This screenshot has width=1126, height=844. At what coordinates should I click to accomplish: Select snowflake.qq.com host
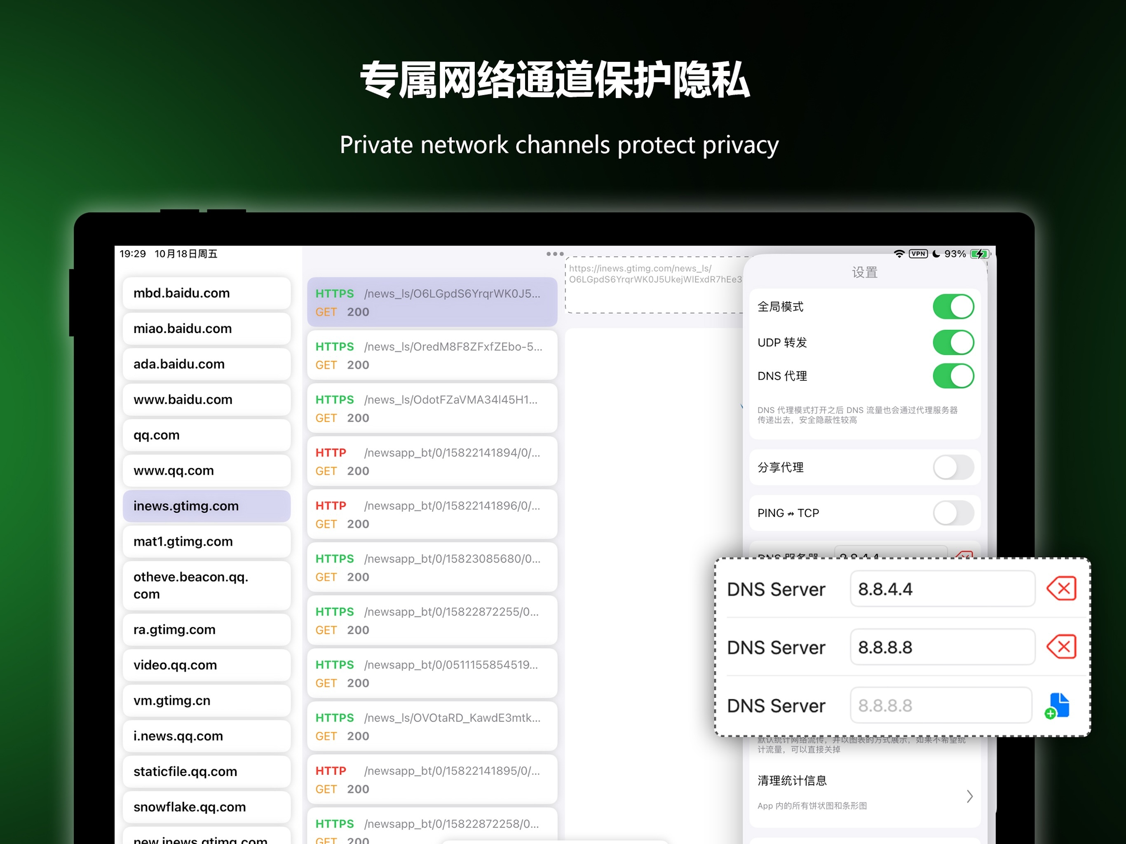pos(206,807)
